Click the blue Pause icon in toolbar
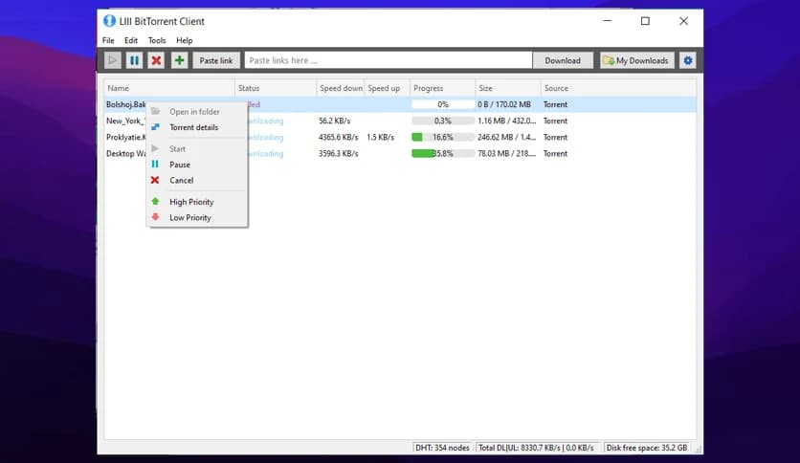This screenshot has height=463, width=800. [x=134, y=60]
